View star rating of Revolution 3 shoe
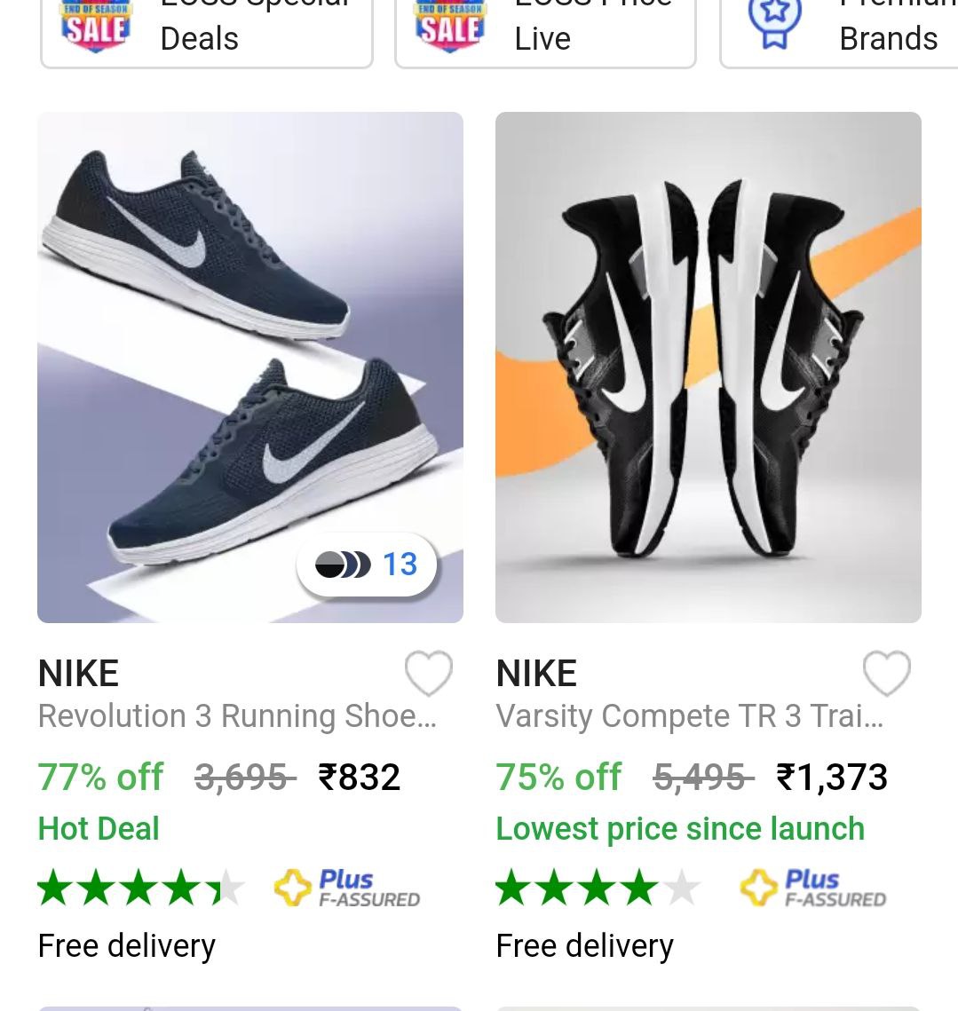This screenshot has height=1011, width=958. (x=140, y=888)
